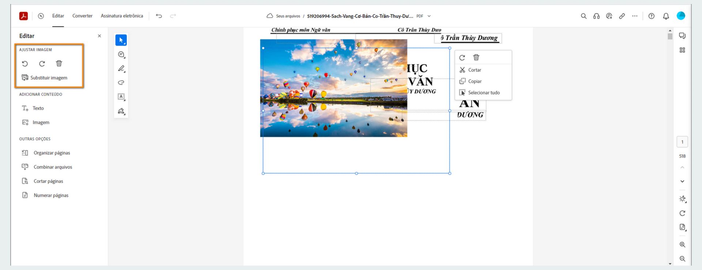Open page fit options icon
The width and height of the screenshot is (702, 270).
click(x=682, y=227)
